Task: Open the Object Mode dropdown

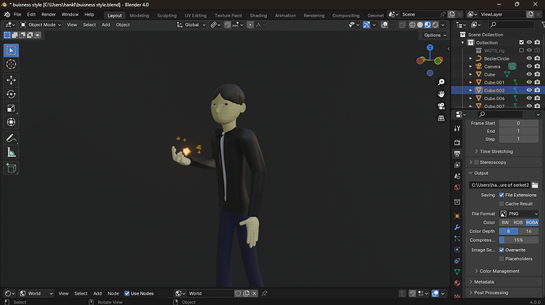Action: (x=40, y=25)
